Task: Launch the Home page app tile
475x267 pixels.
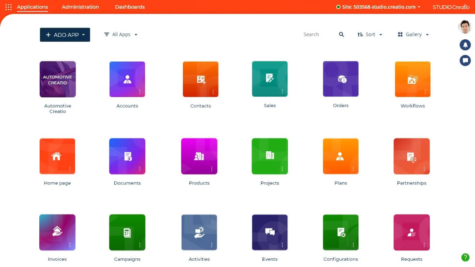Action: coord(57,156)
